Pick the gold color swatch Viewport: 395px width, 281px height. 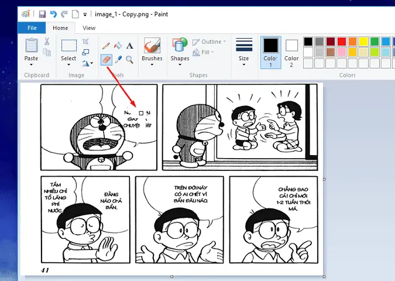353,52
